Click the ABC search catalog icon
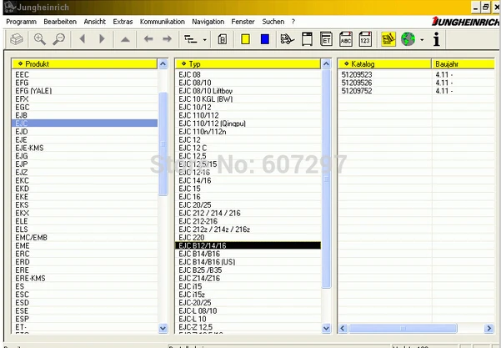This screenshot has width=501, height=348. 346,39
